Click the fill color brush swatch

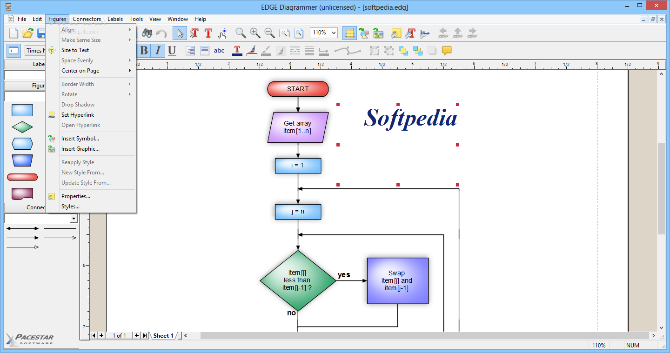(x=252, y=50)
